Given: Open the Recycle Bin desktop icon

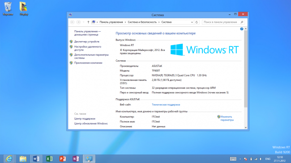Looking at the screenshot, I should (x=8, y=8).
